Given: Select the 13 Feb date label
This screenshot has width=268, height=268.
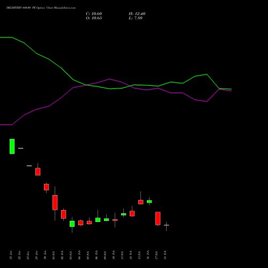Looking at the screenshot, I should [139, 255].
